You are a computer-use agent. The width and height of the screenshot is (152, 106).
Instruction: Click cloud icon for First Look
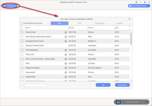66,55
